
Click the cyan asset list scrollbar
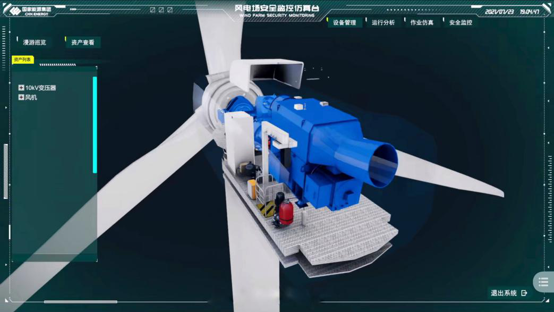click(x=95, y=125)
